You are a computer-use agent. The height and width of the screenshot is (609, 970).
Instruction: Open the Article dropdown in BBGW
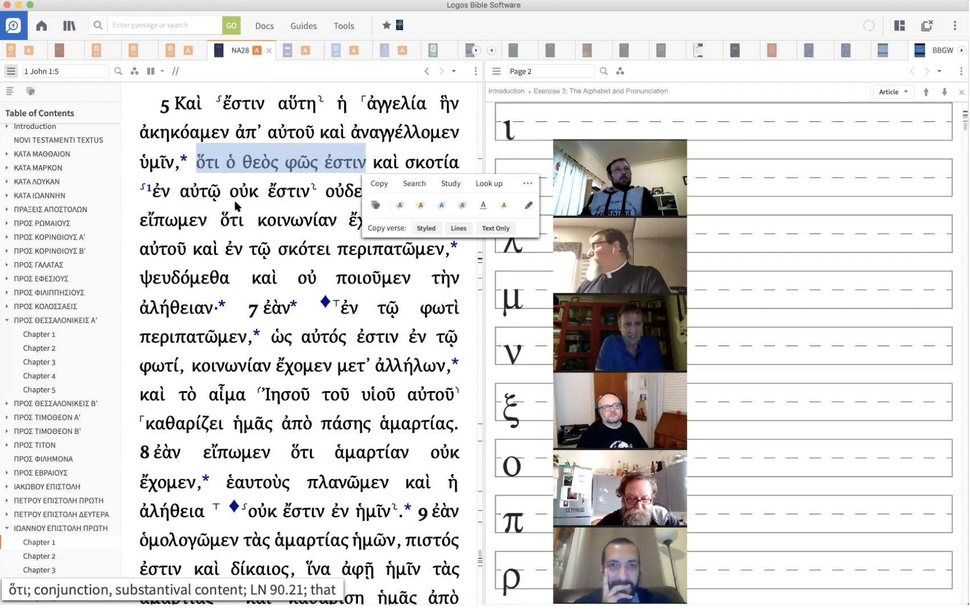(893, 92)
